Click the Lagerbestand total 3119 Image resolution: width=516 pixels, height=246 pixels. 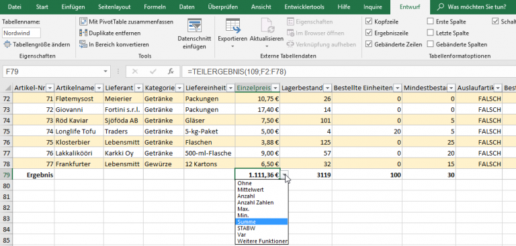tap(306, 175)
